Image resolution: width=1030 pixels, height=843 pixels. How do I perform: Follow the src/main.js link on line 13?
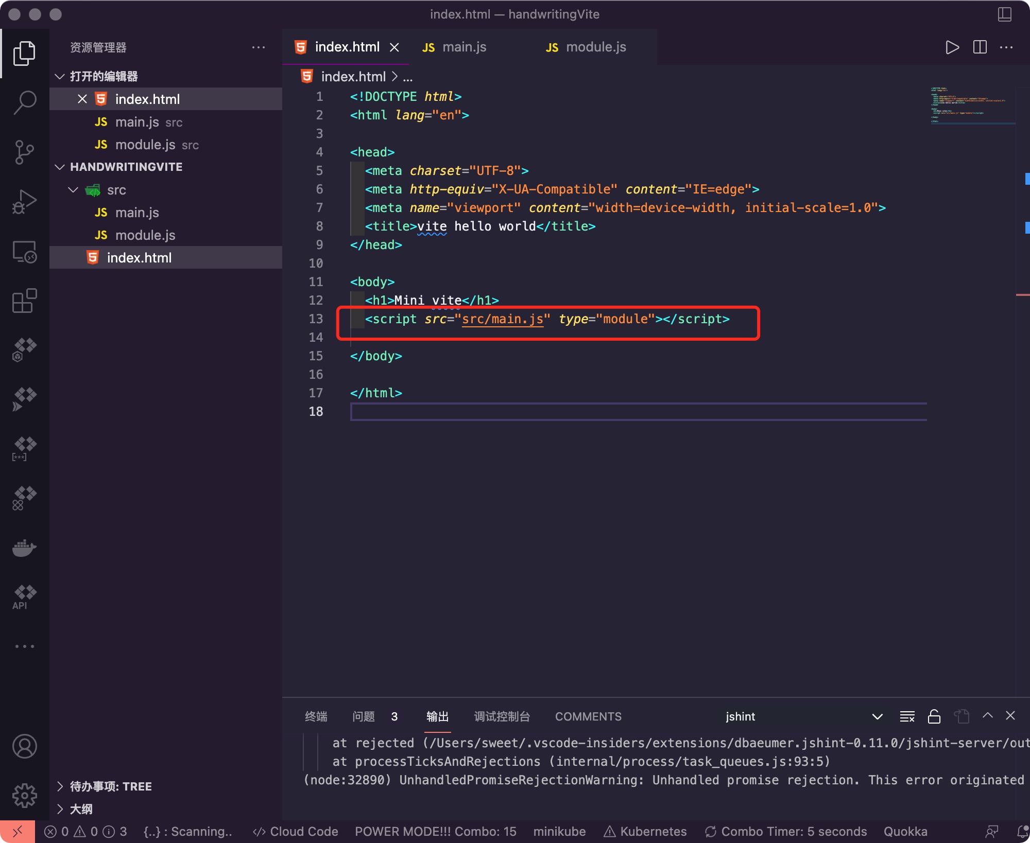pyautogui.click(x=503, y=319)
